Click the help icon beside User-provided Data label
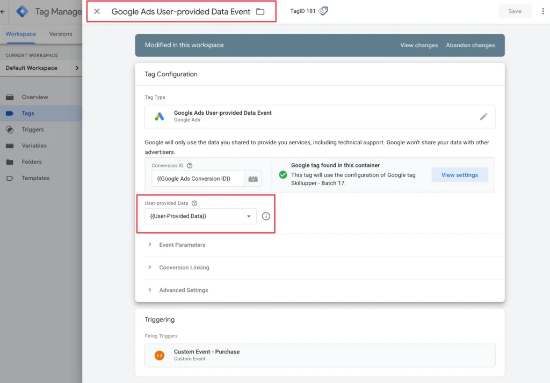This screenshot has width=550, height=383. click(194, 203)
